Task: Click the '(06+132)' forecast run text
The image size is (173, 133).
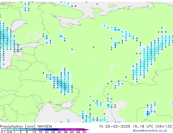Action: 164,126
